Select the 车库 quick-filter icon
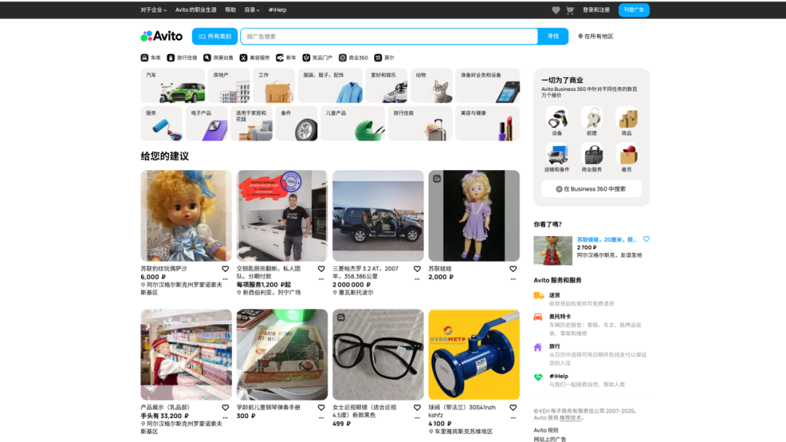The image size is (786, 442). click(x=143, y=57)
